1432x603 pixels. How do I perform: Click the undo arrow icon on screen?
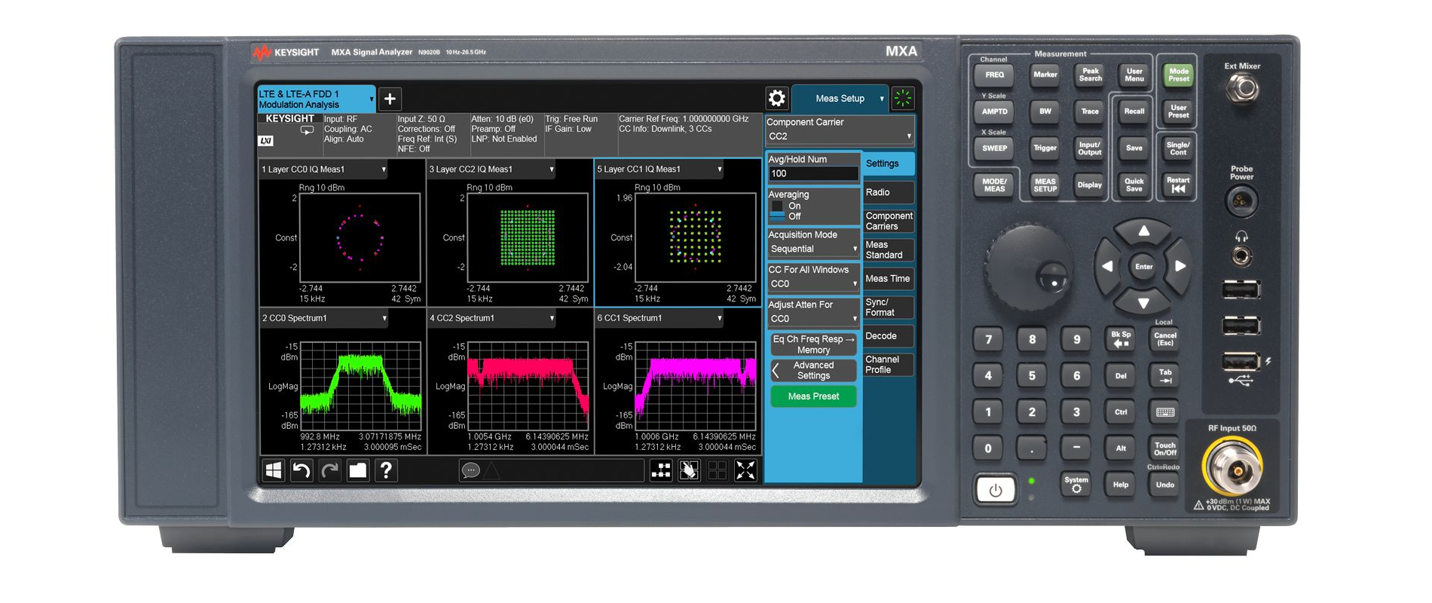click(301, 471)
